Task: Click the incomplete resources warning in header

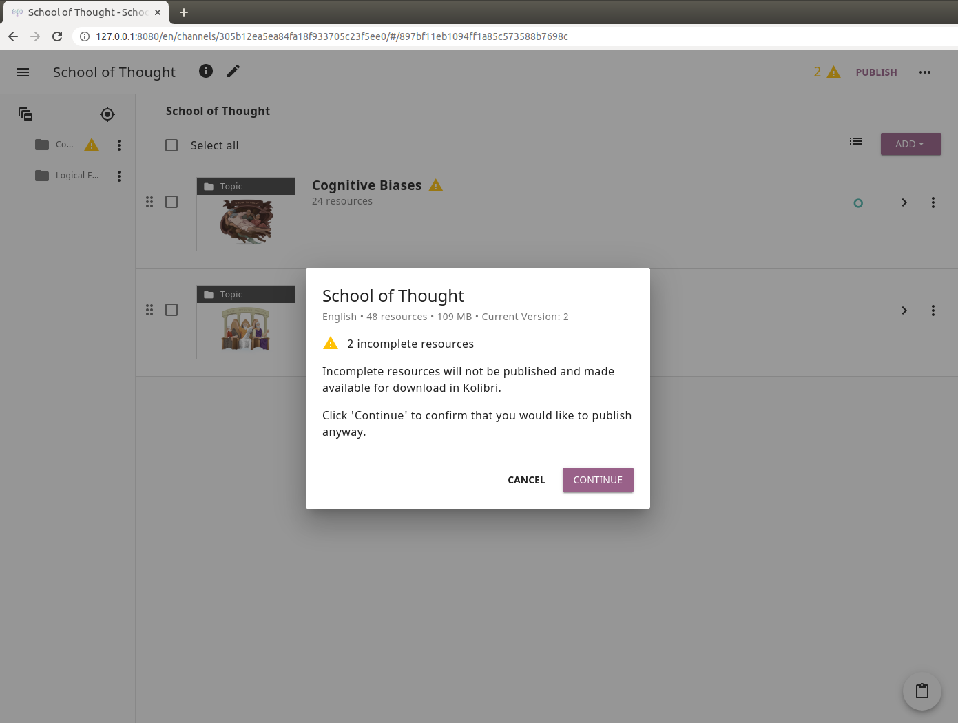Action: click(827, 72)
